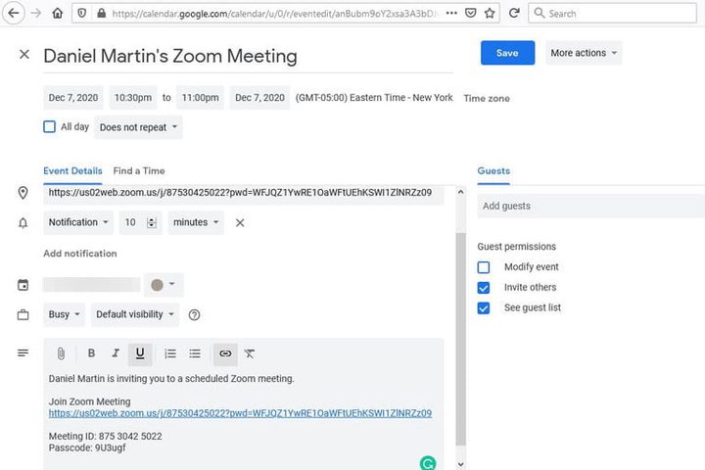Open the minutes unit dropdown
The image size is (705, 470).
point(196,222)
